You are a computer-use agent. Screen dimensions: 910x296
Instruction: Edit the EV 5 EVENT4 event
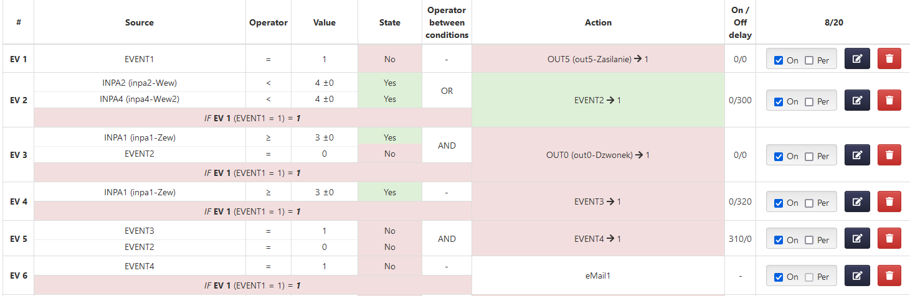[857, 239]
